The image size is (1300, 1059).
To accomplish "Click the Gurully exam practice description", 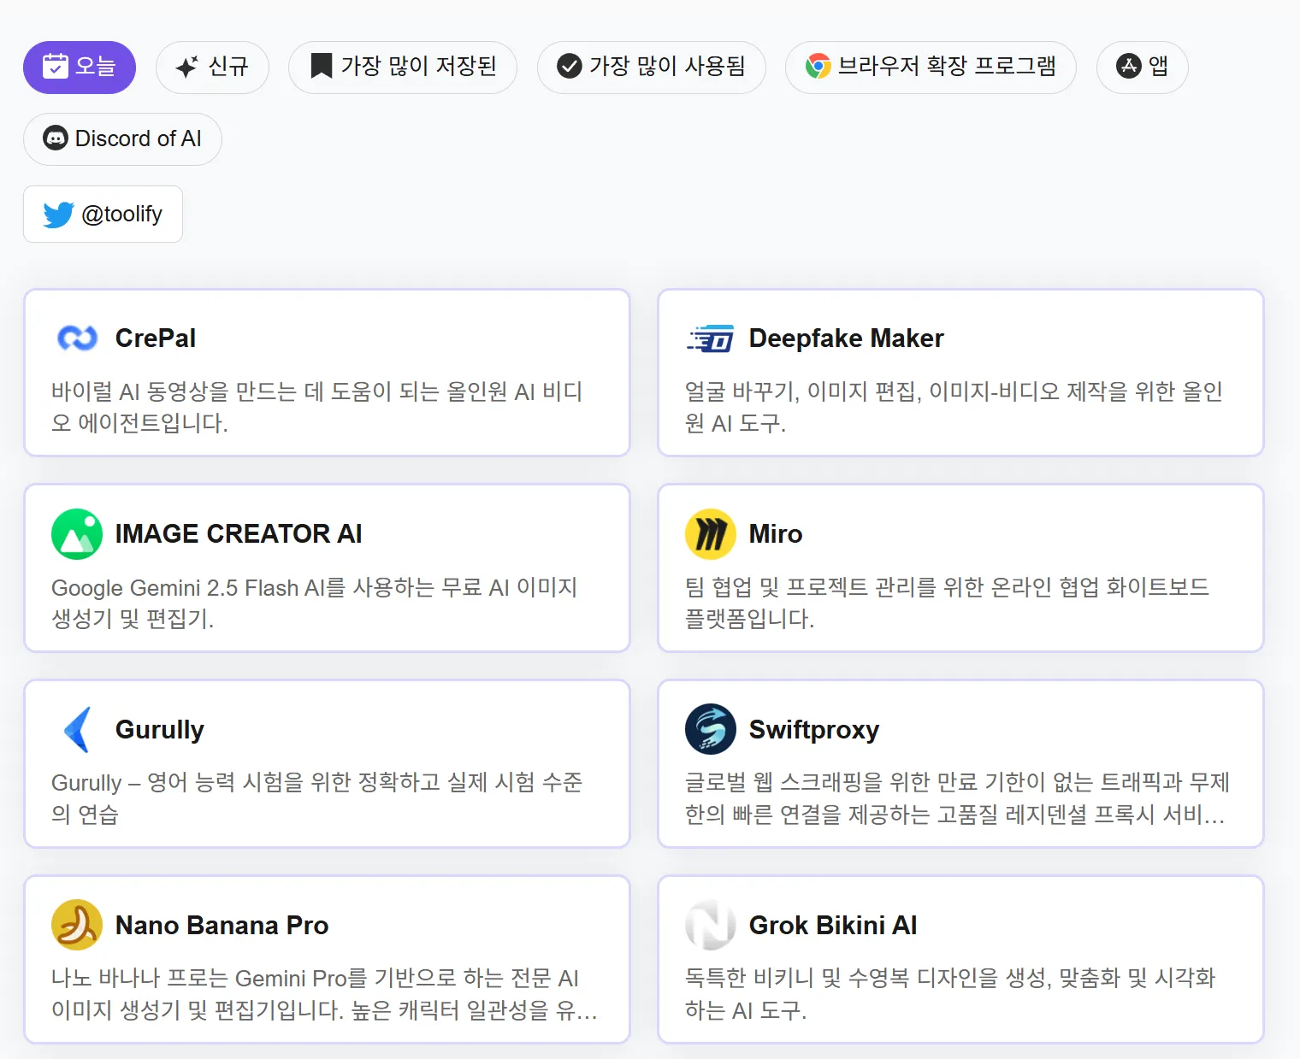I will click(x=317, y=798).
